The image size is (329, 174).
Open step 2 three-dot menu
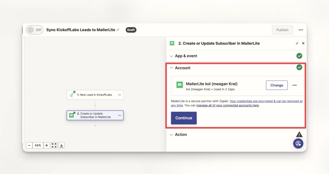tap(120, 115)
